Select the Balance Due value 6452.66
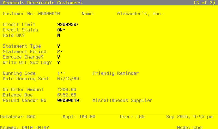The height and width of the screenshot is (129, 218). pos(67,95)
